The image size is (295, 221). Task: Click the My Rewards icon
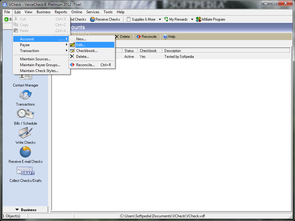(166, 19)
